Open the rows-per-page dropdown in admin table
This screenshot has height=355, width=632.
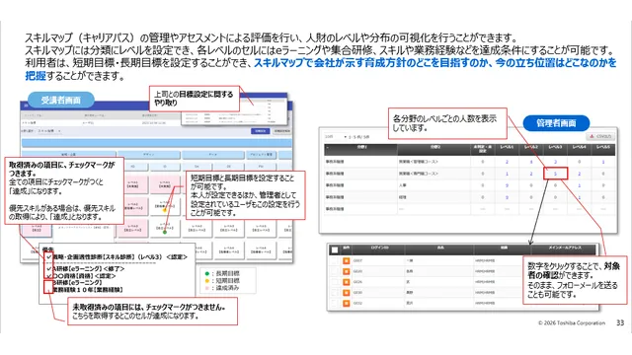[336, 137]
